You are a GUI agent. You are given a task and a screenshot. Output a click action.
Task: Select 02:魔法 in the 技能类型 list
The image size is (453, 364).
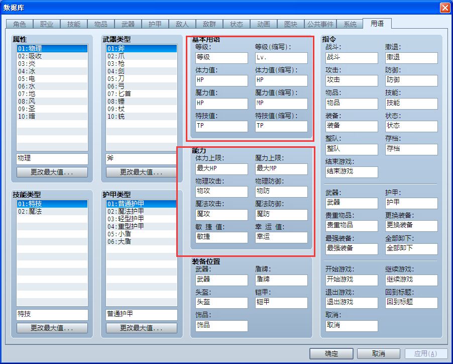click(52, 211)
